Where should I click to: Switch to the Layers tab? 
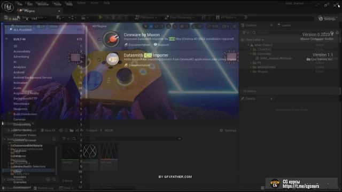[x=284, y=26]
